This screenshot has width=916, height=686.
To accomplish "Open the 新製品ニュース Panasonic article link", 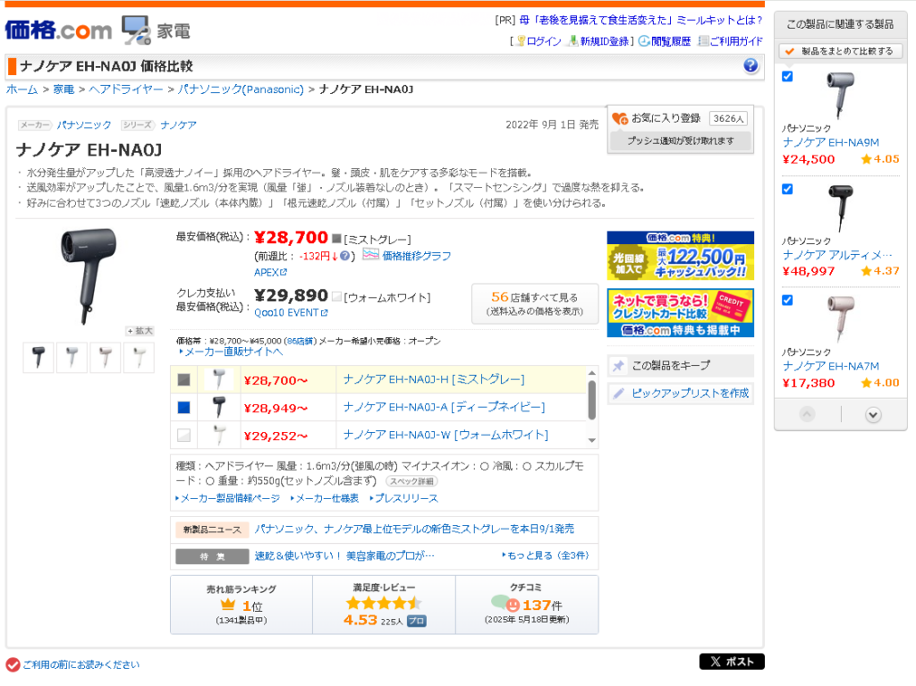I will pyautogui.click(x=414, y=529).
